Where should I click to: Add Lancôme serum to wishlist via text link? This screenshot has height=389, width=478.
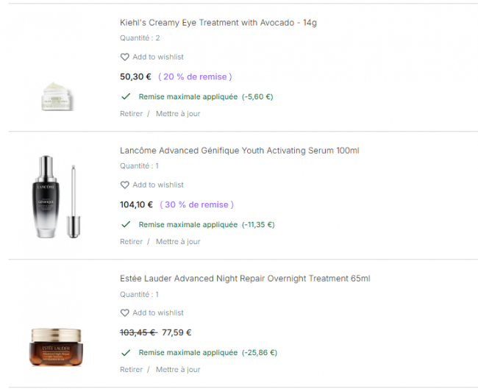click(158, 185)
